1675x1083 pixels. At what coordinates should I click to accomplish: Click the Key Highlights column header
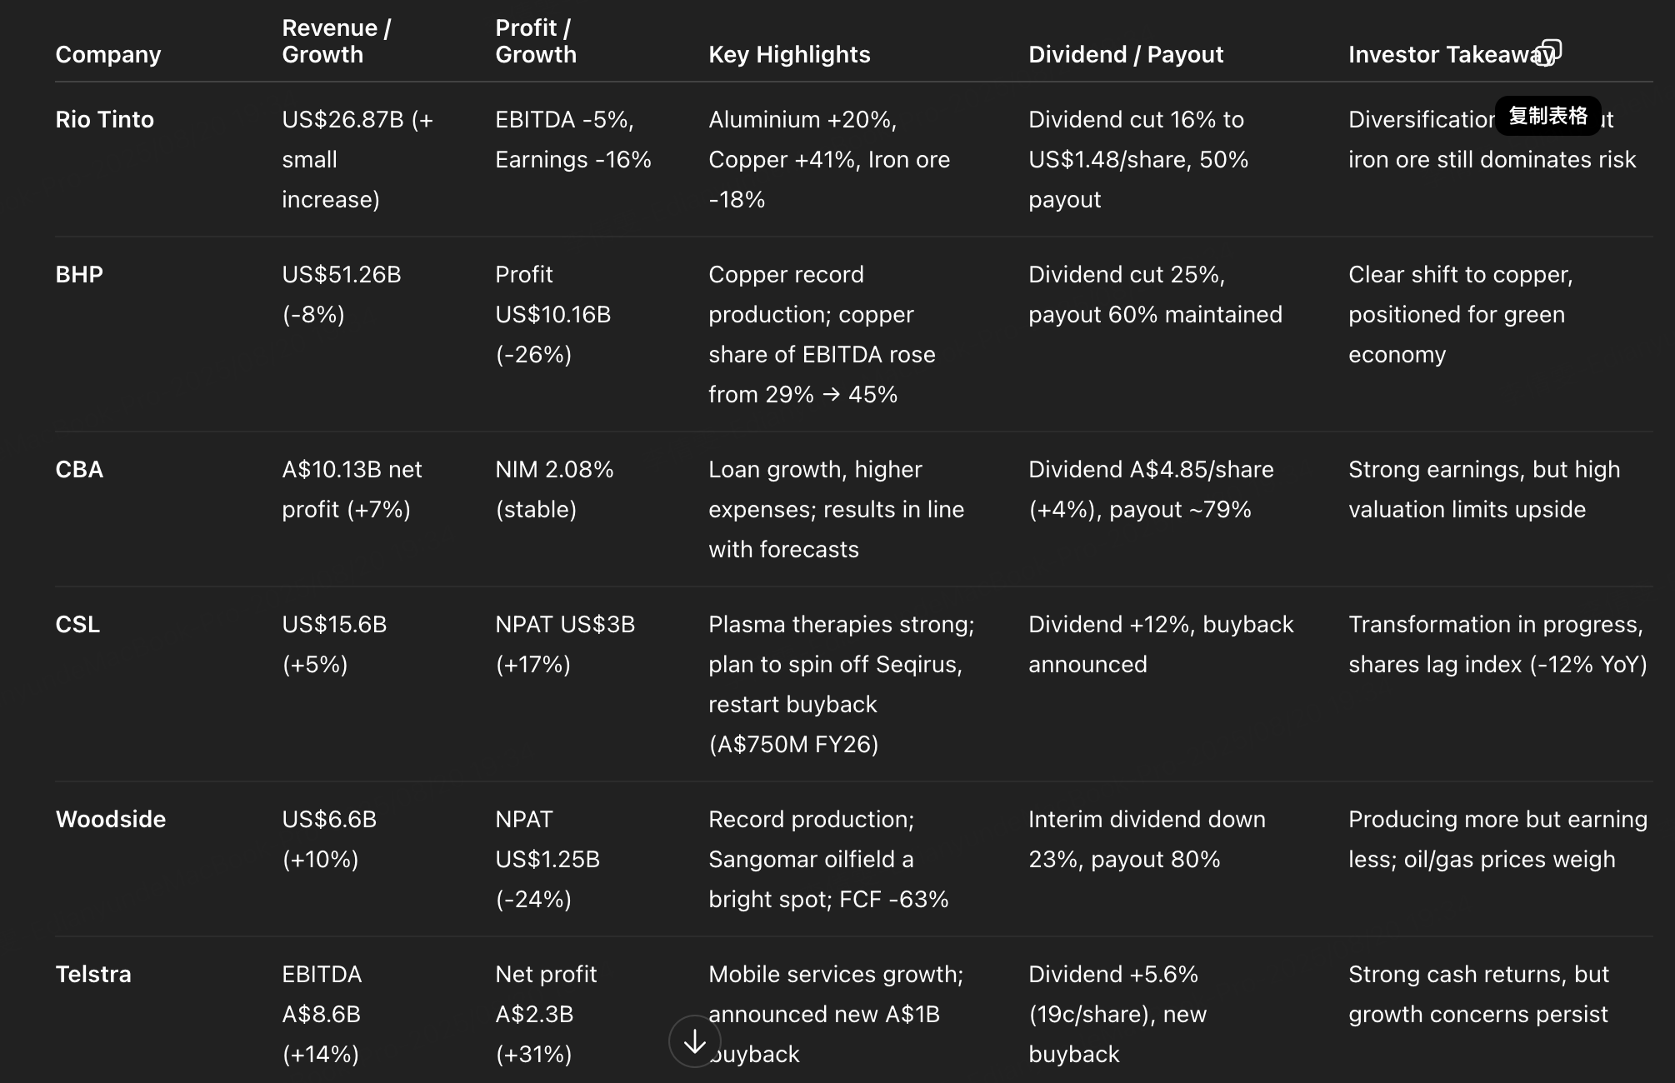click(x=789, y=55)
